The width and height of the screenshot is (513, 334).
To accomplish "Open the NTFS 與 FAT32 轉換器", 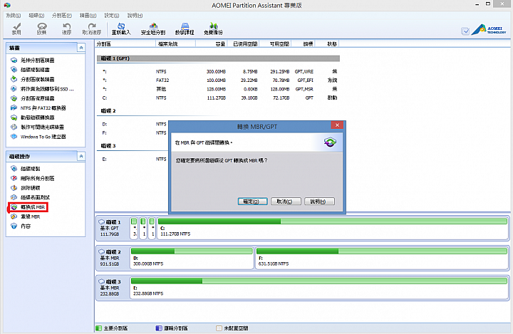I will 38,108.
